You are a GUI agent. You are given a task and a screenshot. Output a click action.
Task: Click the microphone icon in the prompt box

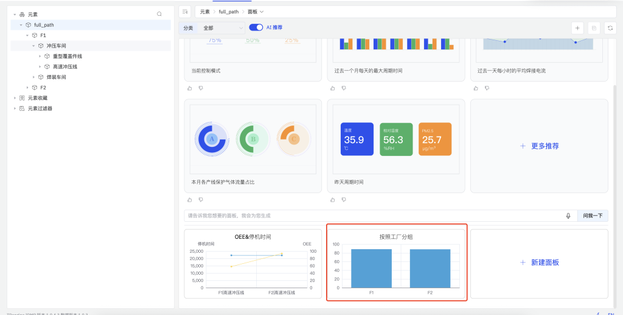click(568, 216)
